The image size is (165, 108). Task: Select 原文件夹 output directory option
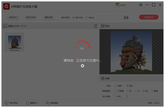(78, 18)
